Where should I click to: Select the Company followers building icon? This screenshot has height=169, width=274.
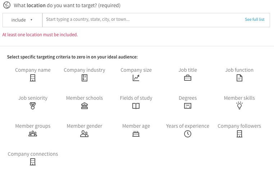(x=239, y=134)
